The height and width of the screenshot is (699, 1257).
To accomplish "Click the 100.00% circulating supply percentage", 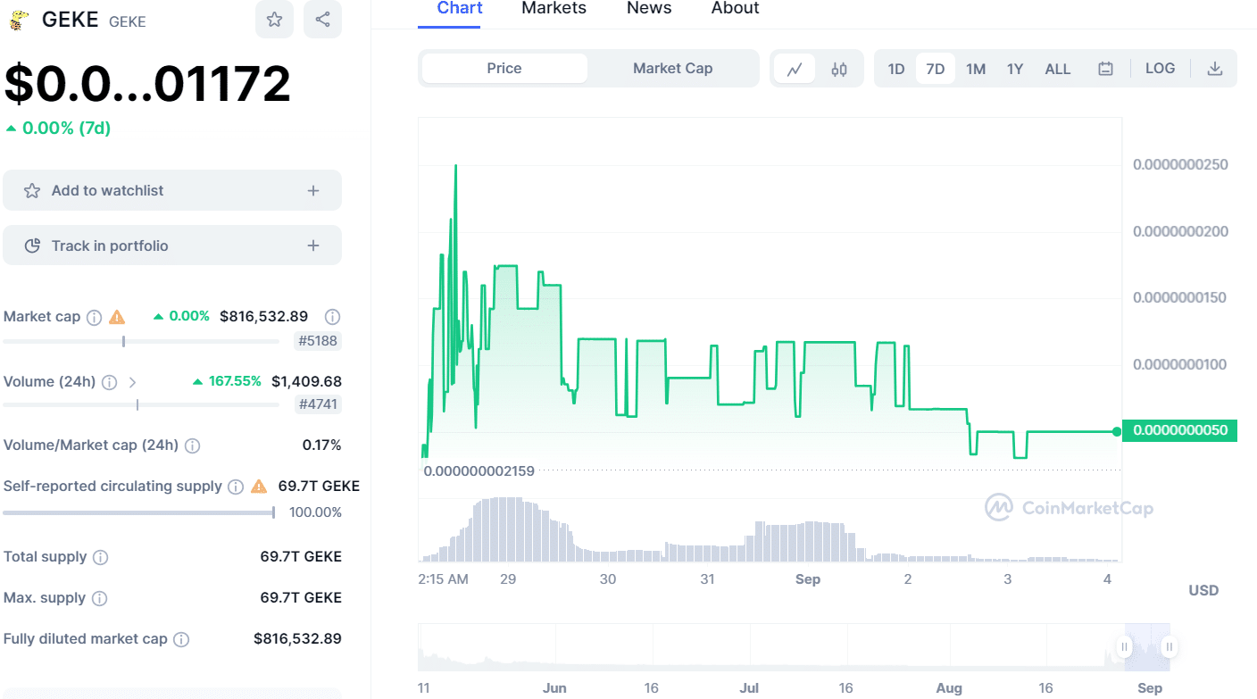I will click(x=315, y=512).
